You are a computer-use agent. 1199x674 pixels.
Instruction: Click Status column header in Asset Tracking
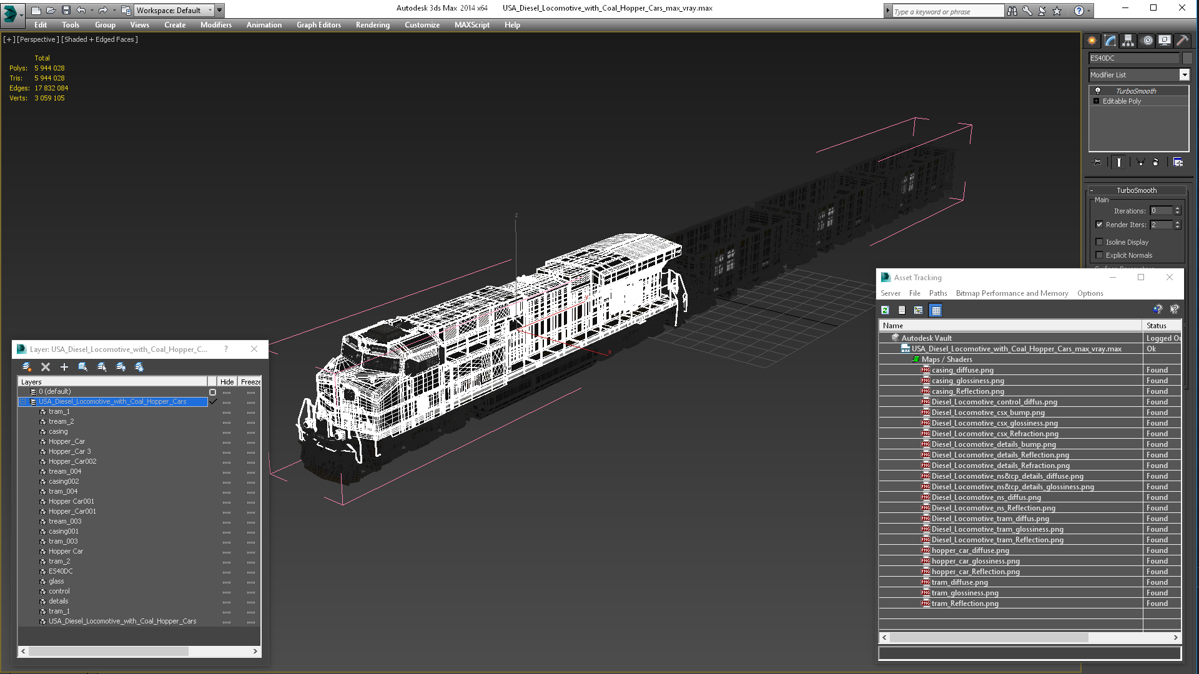pos(1162,326)
